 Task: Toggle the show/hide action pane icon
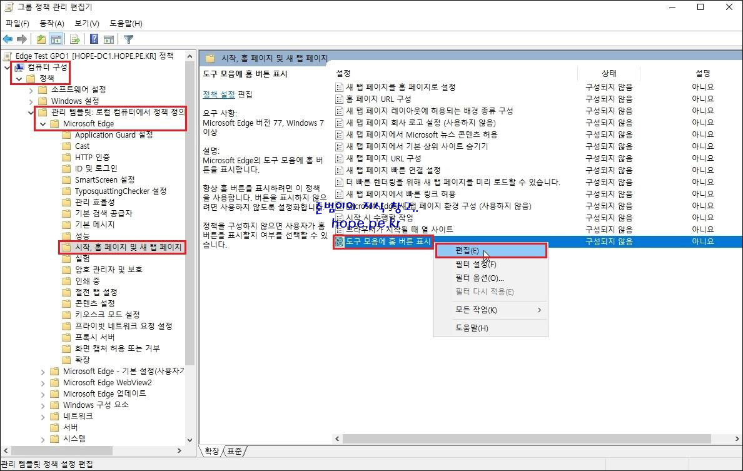coord(109,39)
